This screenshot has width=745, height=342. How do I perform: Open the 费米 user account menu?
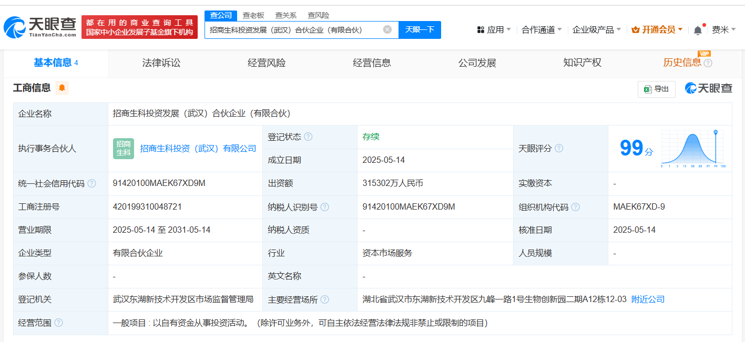pyautogui.click(x=723, y=29)
